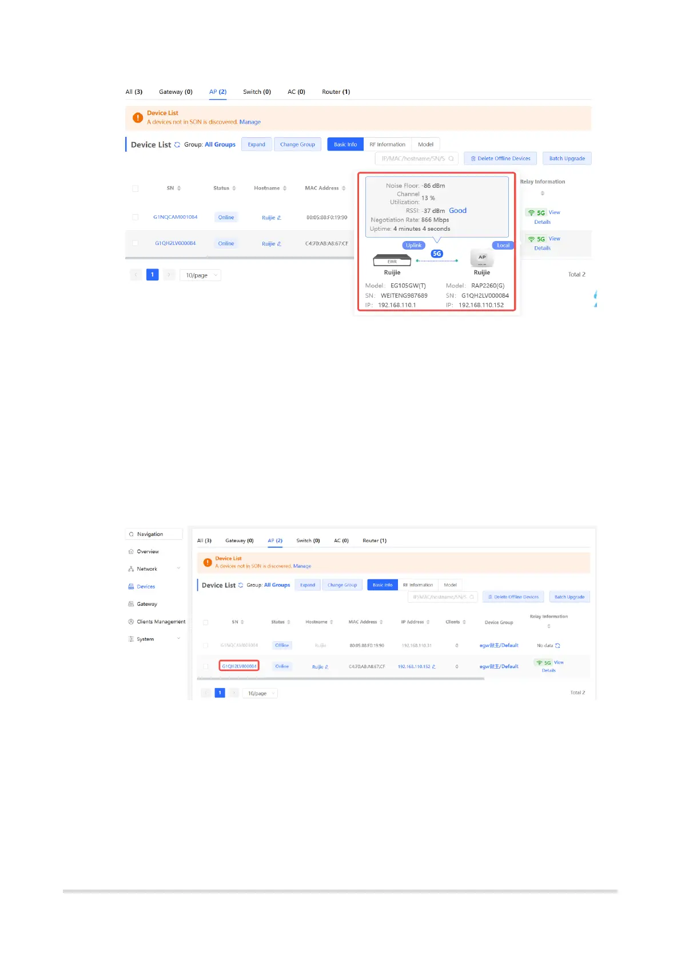Screen dimensions: 681x964
Task: Expand the Network submenu chevron in sidebar
Action: (178, 568)
